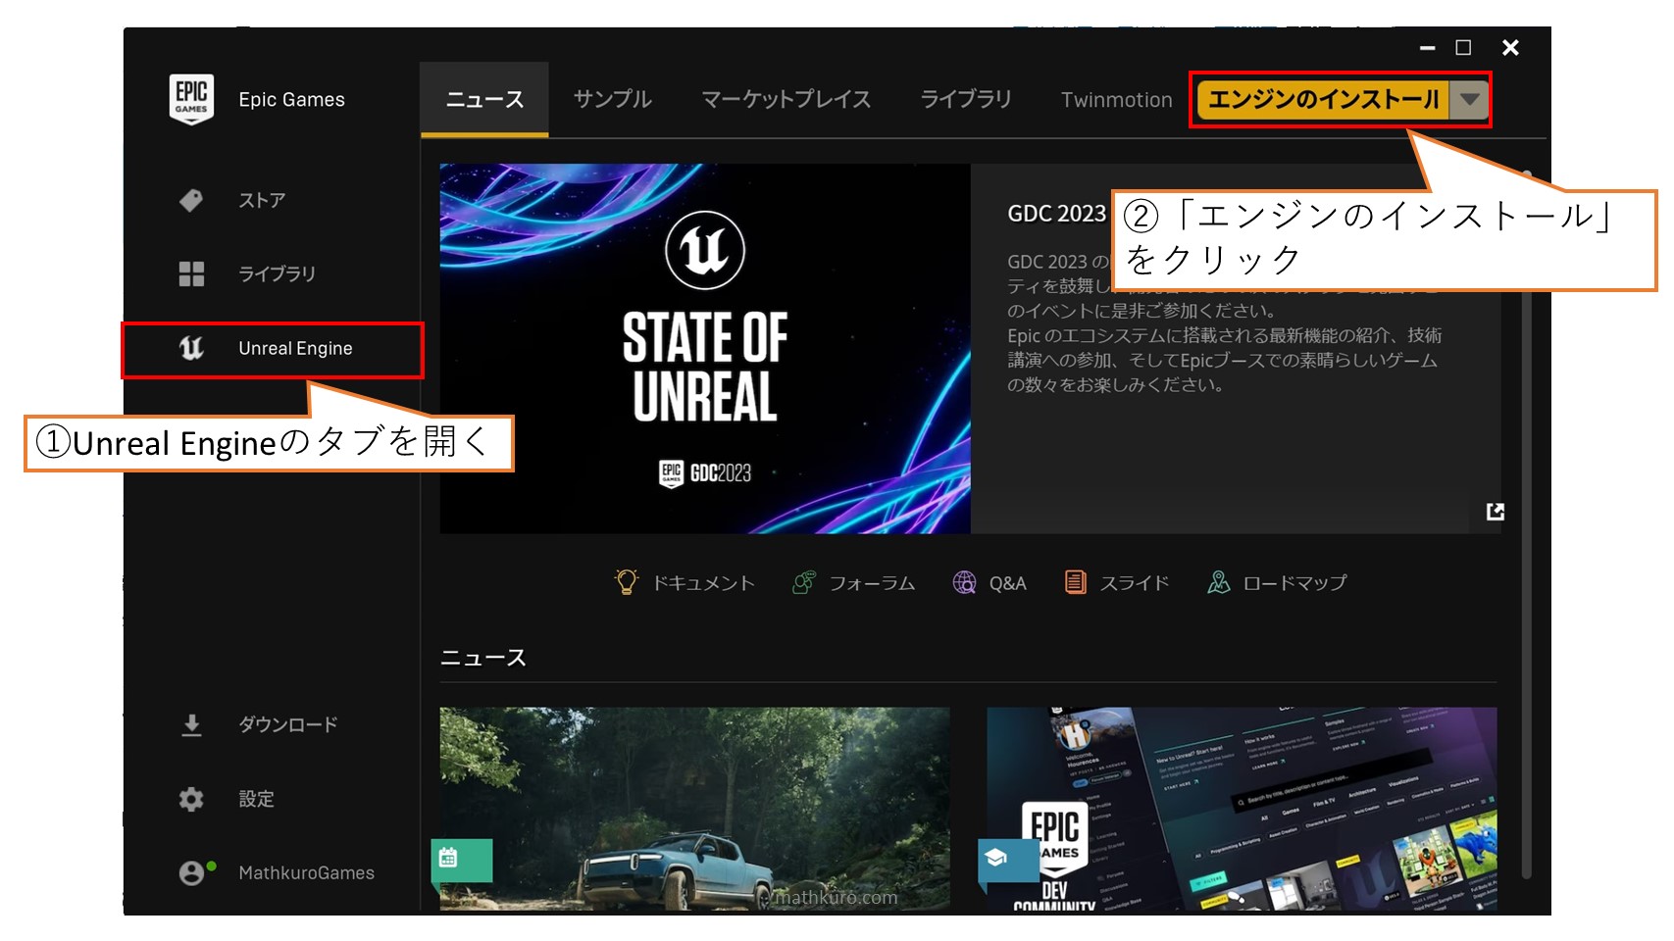The width and height of the screenshot is (1674, 941).
Task: Open the ドキュメント link
Action: [x=704, y=583]
